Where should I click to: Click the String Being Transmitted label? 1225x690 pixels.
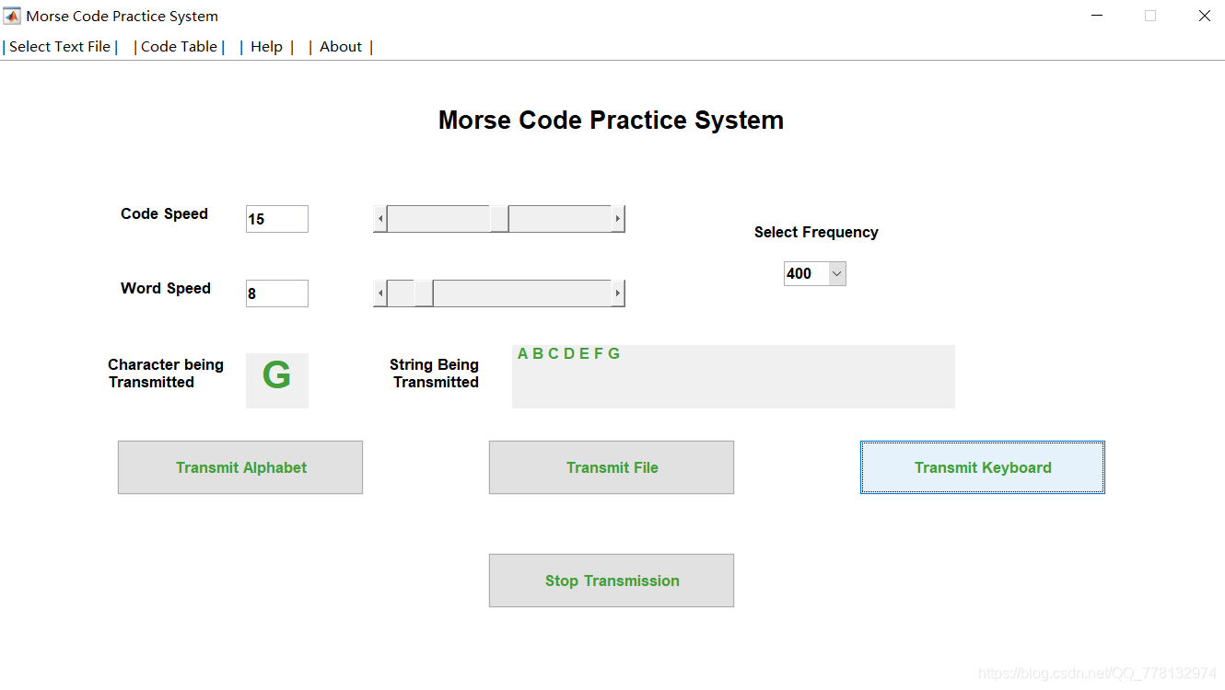[x=434, y=374]
